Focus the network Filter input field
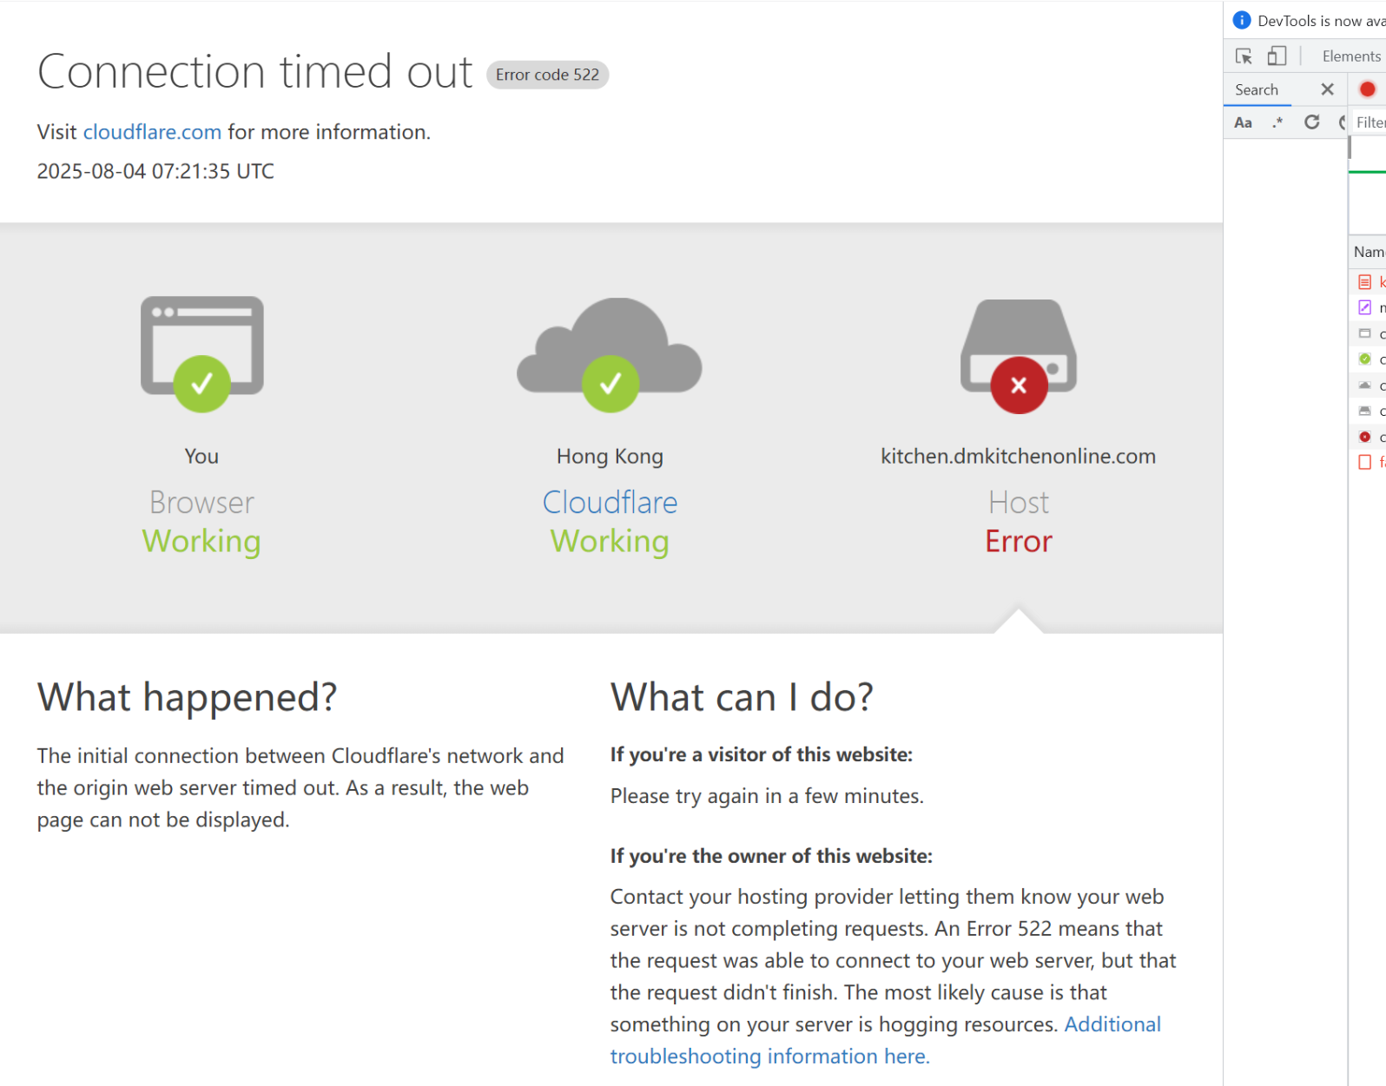Screen dimensions: 1386x1086 click(1372, 122)
